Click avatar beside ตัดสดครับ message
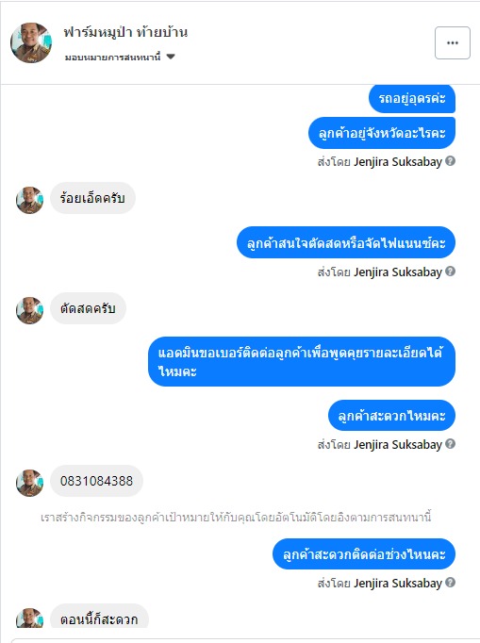Screen dimensions: 480x643 [x=29, y=310]
